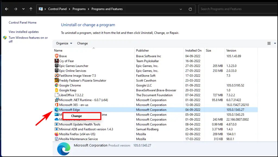
Task: Click Team Psykskallar publisher cell
Action: [147, 61]
